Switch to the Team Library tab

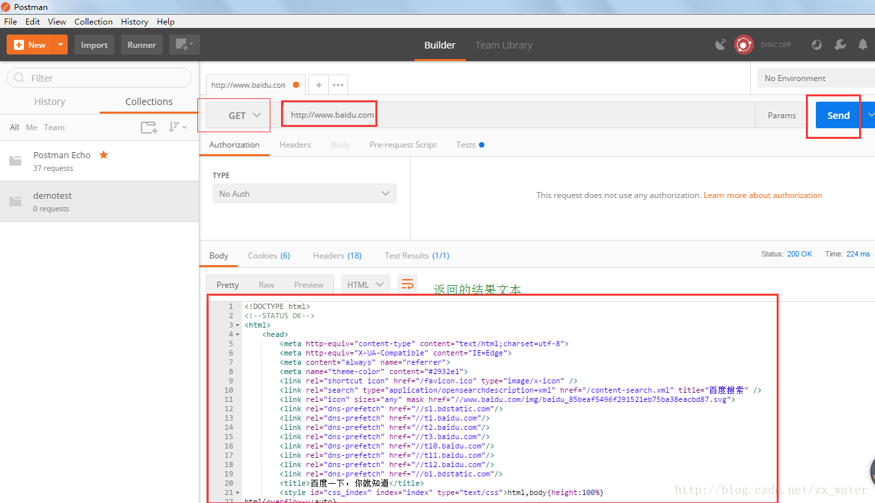pos(504,45)
